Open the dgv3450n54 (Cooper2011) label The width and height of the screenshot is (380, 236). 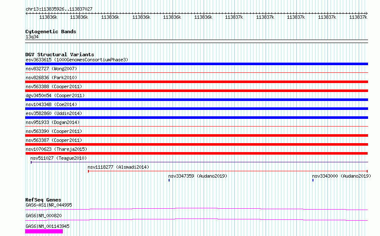[x=55, y=95]
